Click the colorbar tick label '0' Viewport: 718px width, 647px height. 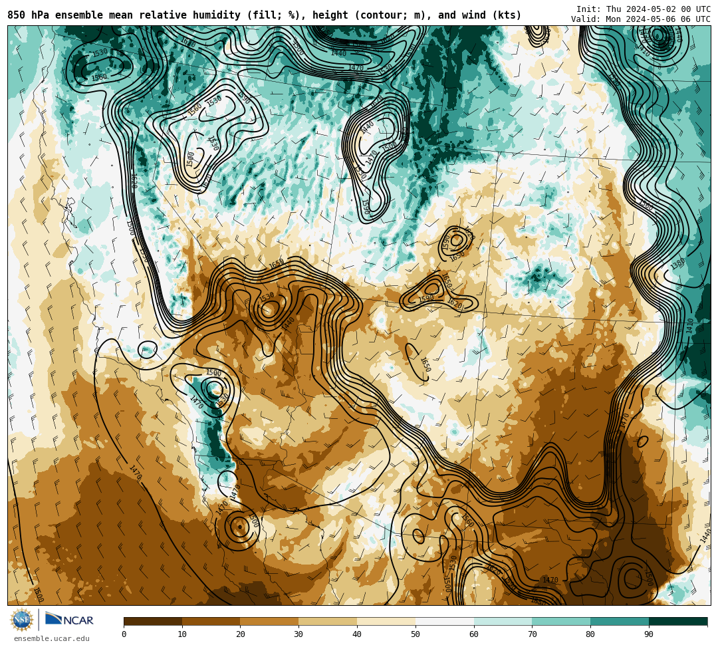pos(124,634)
